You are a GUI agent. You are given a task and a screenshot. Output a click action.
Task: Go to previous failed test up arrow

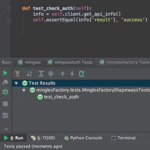pos(63,74)
